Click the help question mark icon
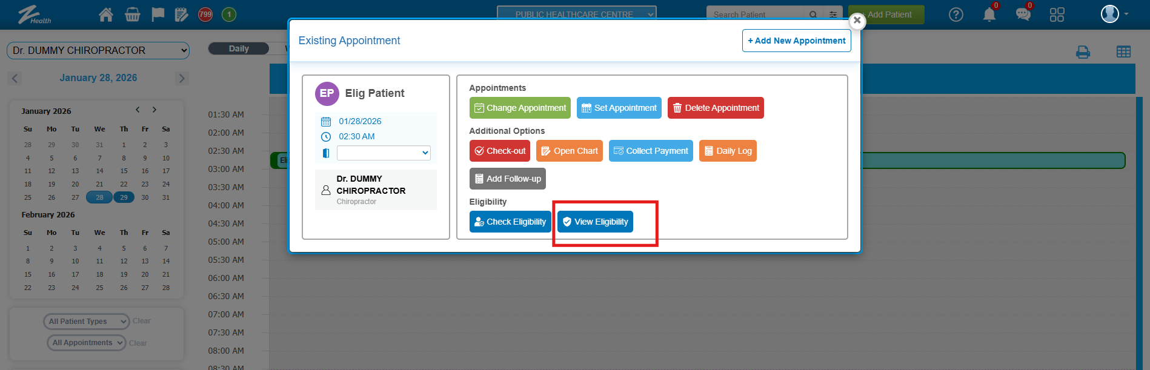Viewport: 1150px width, 370px height. (x=956, y=15)
